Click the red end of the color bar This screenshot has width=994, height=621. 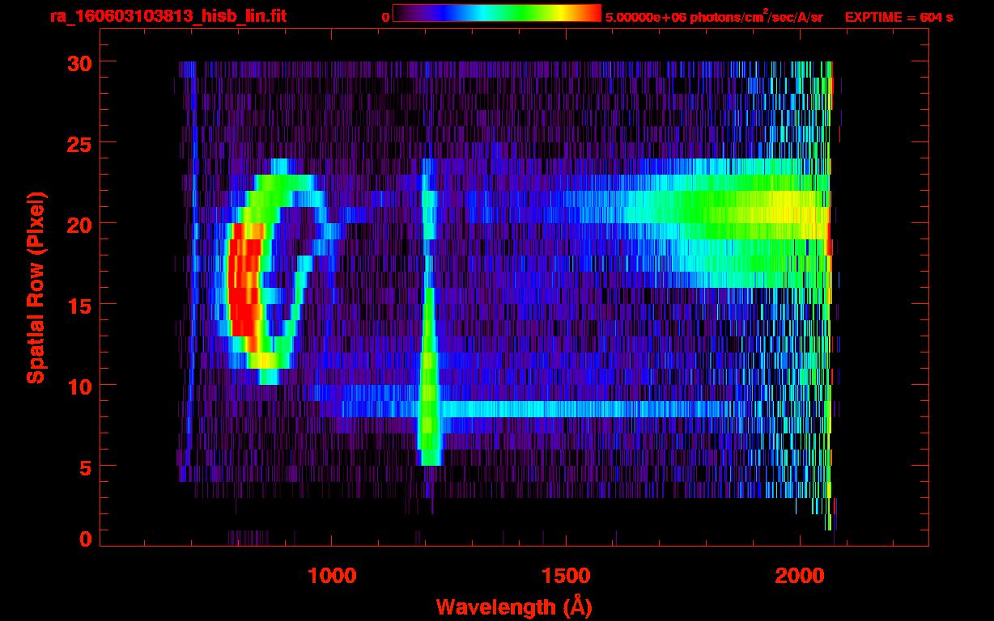[593, 14]
